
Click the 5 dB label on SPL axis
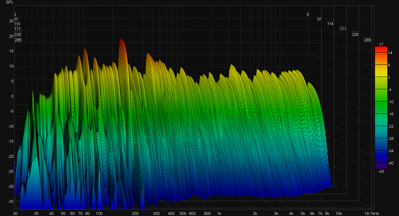(12, 81)
